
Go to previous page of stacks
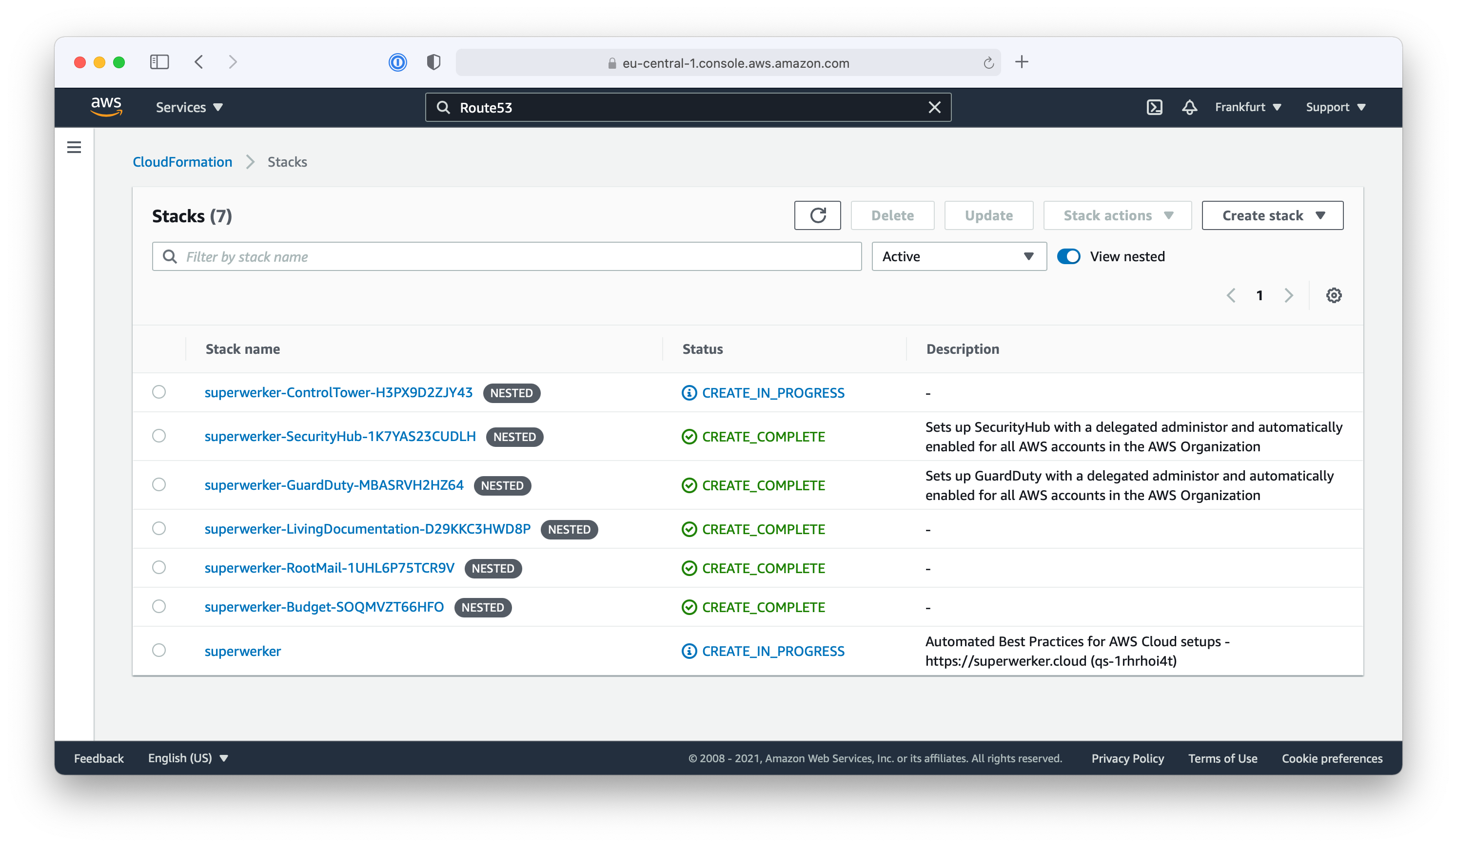click(1232, 295)
